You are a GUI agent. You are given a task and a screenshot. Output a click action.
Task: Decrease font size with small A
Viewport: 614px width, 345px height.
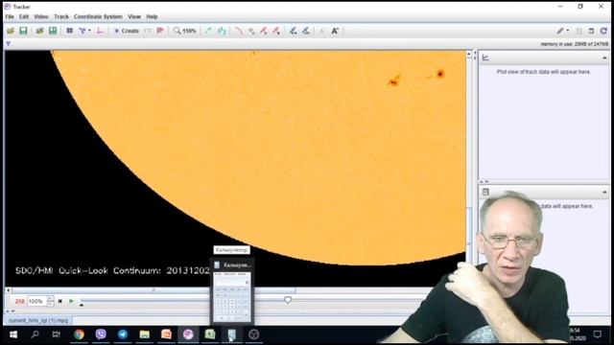[x=322, y=31]
